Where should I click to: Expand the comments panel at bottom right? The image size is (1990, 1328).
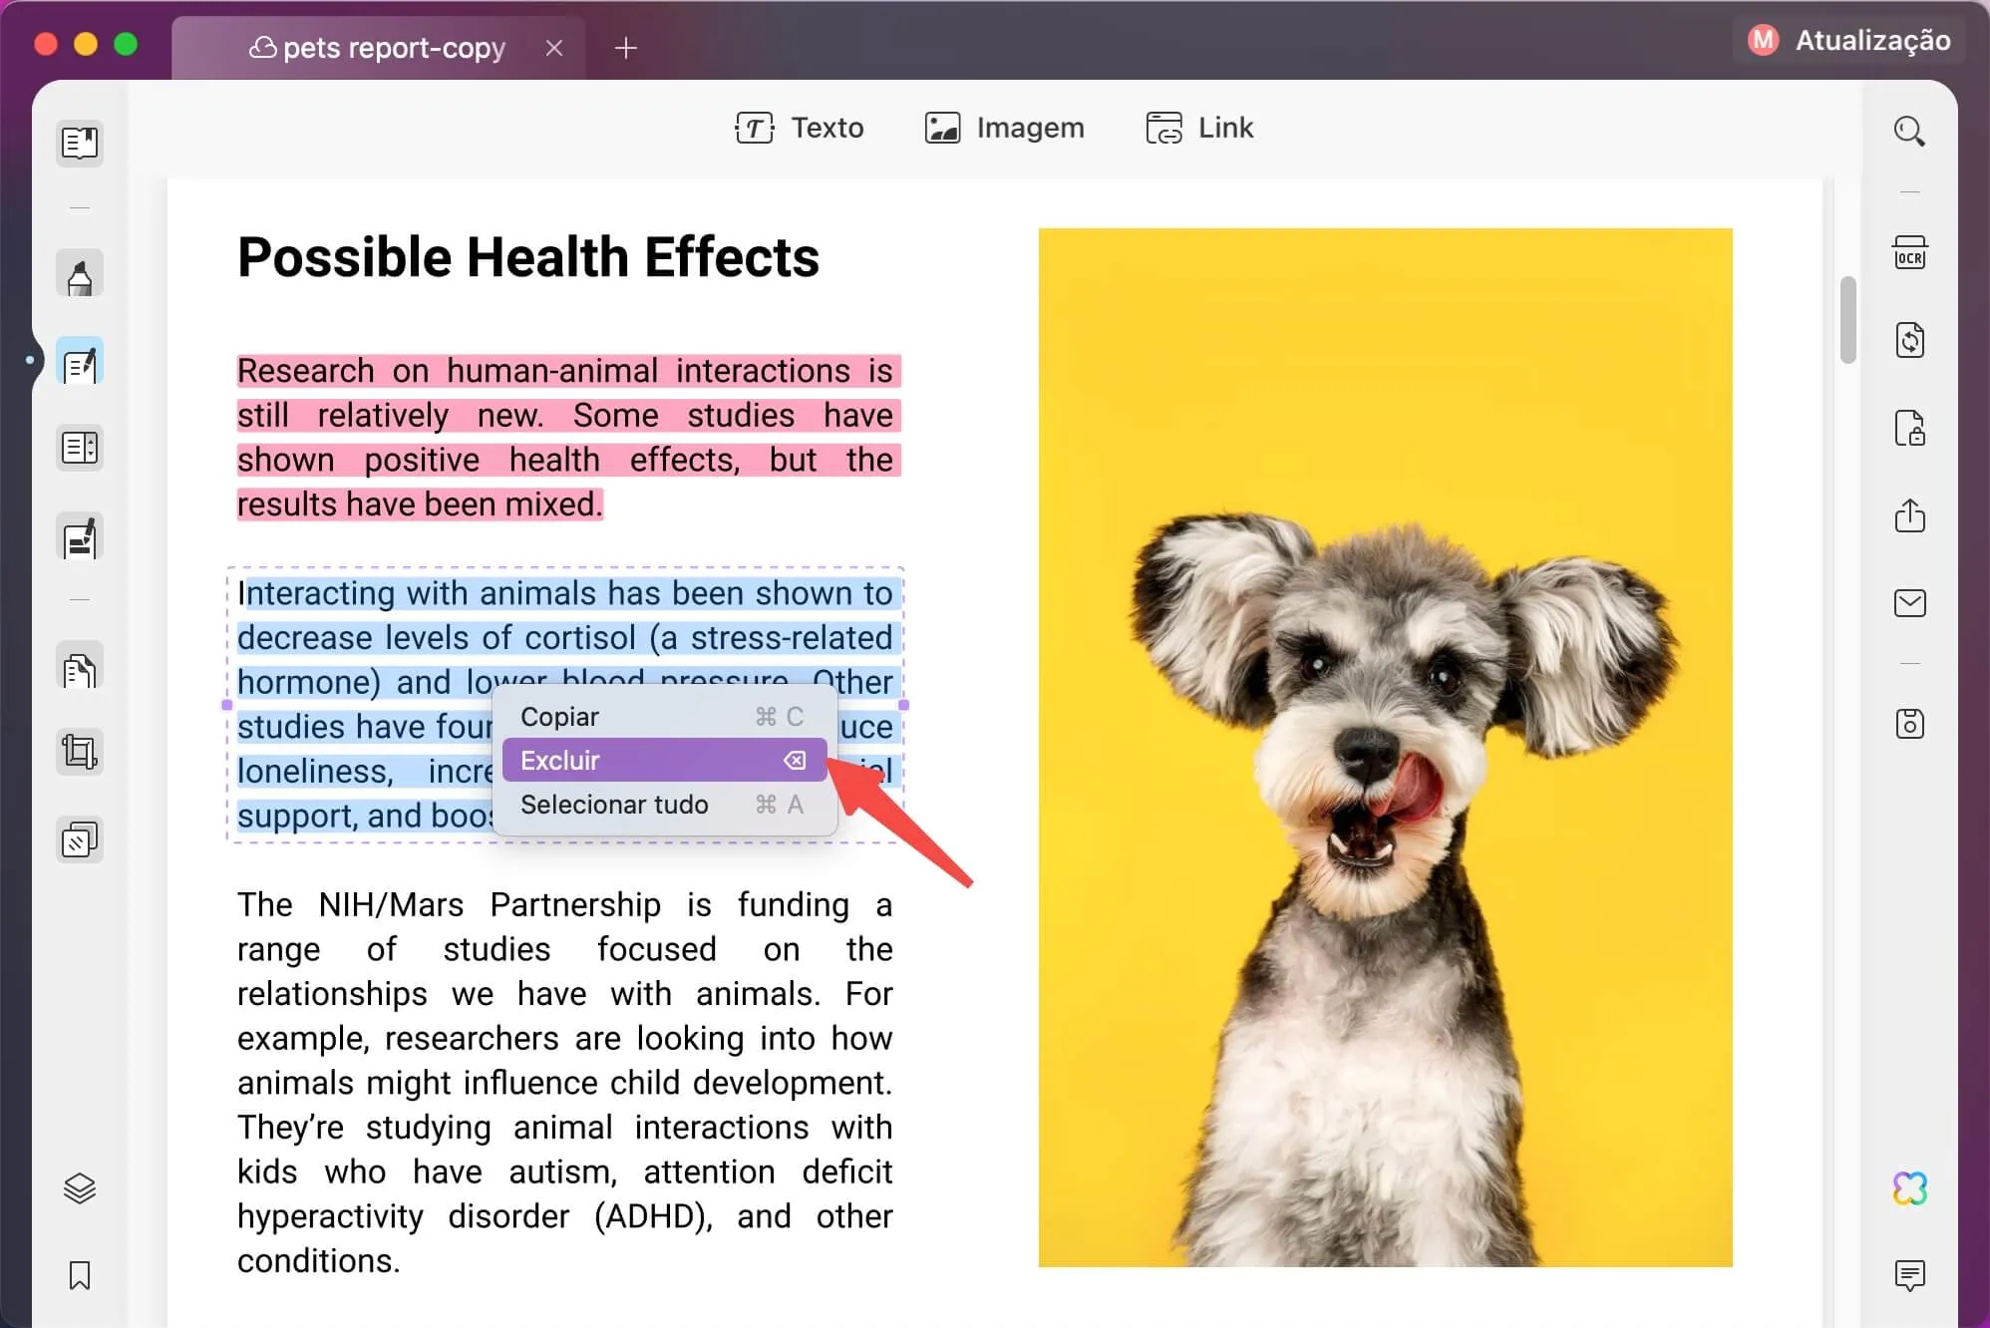1911,1275
